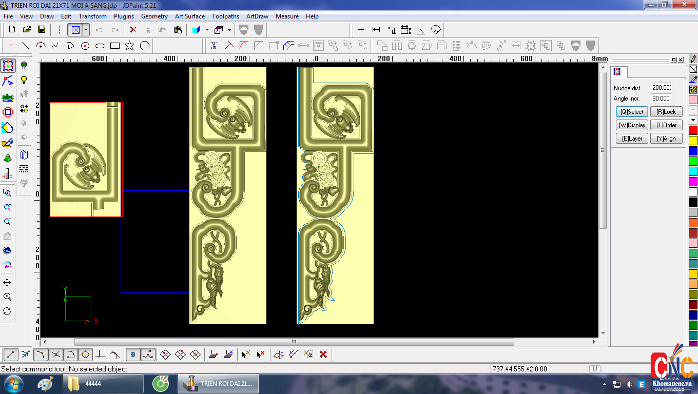Pick the yellow color swatch in palette
The width and height of the screenshot is (698, 394).
point(693,140)
